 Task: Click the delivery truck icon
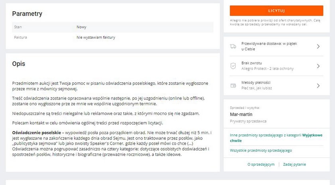point(233,46)
